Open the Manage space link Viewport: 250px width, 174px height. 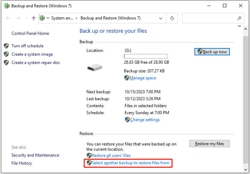143,78
